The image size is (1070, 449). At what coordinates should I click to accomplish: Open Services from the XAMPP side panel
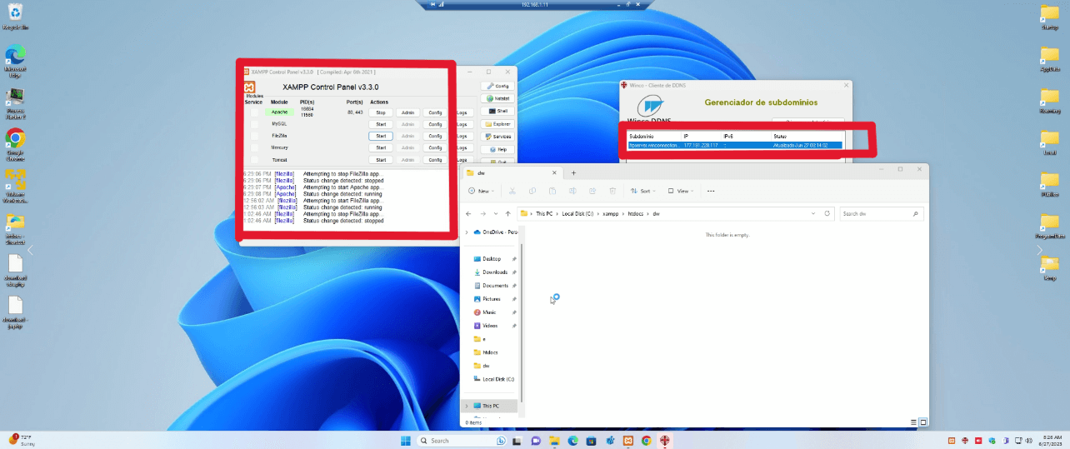pos(497,137)
